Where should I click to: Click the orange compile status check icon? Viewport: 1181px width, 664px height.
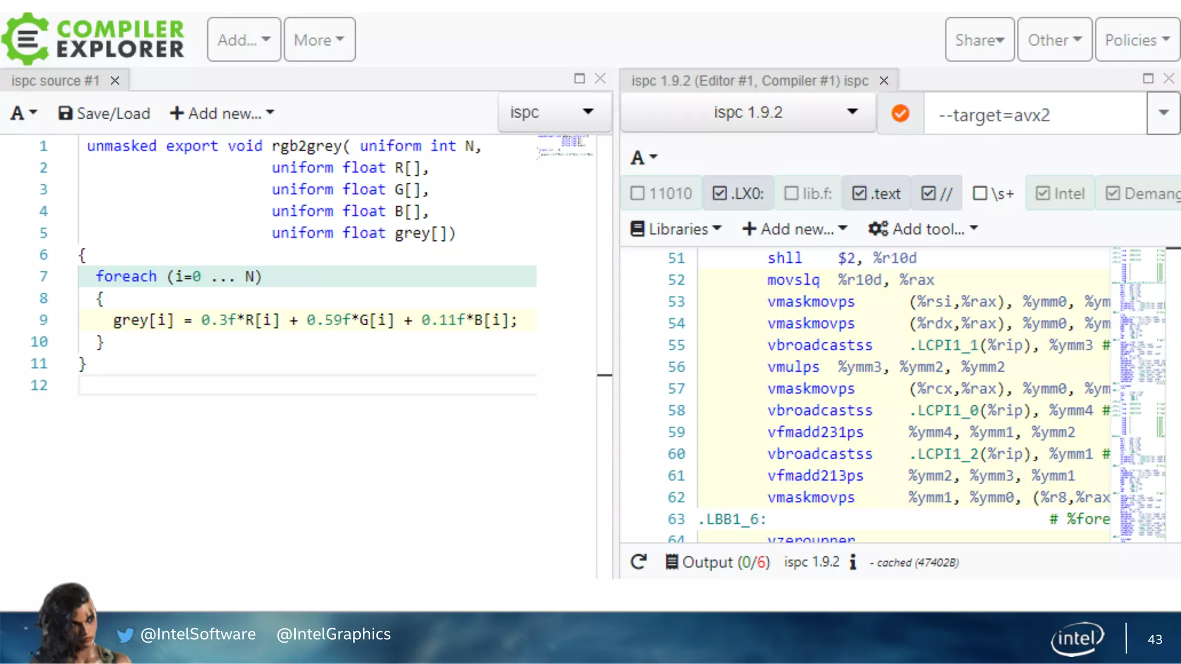[x=900, y=113]
